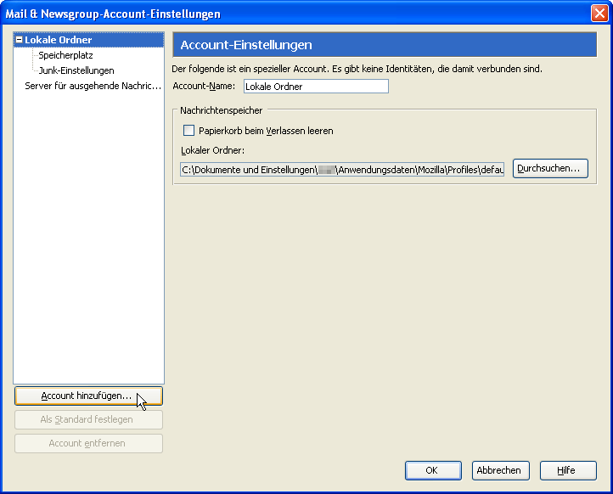Click the Nachrichtenspeicher group label
Screen dimensions: 613x494
(x=221, y=110)
